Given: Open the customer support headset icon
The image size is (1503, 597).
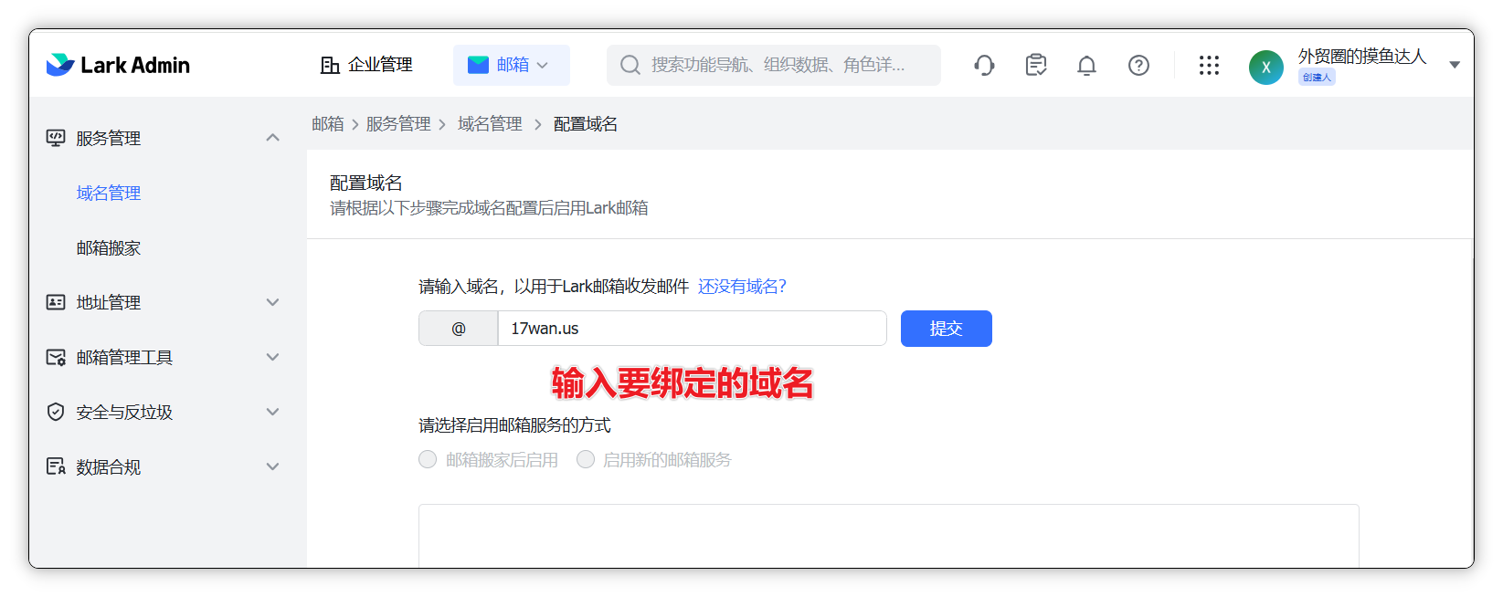Looking at the screenshot, I should (984, 65).
